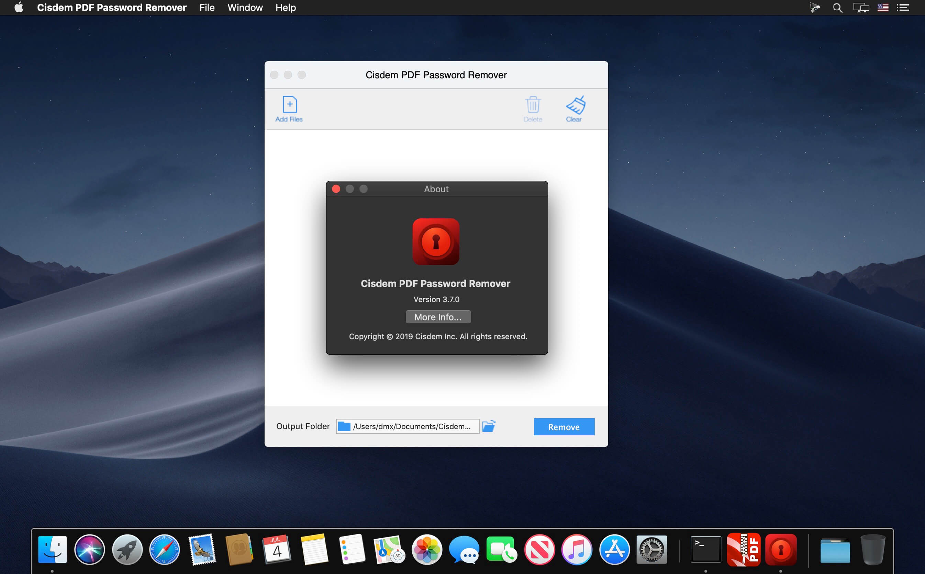Click the Clear broom icon
The height and width of the screenshot is (574, 925).
pyautogui.click(x=575, y=105)
